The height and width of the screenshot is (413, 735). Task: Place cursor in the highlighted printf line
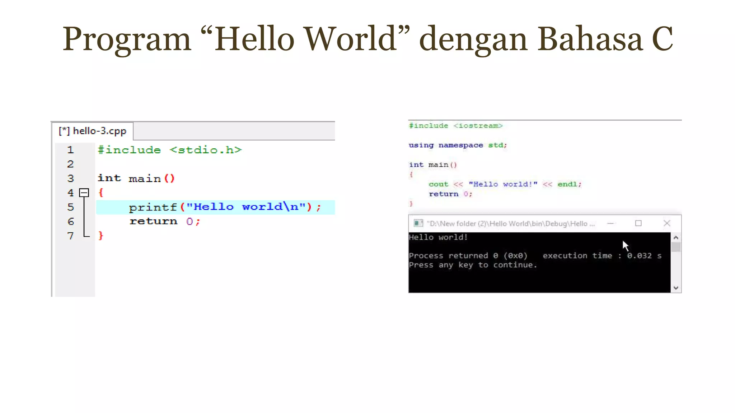coord(215,207)
